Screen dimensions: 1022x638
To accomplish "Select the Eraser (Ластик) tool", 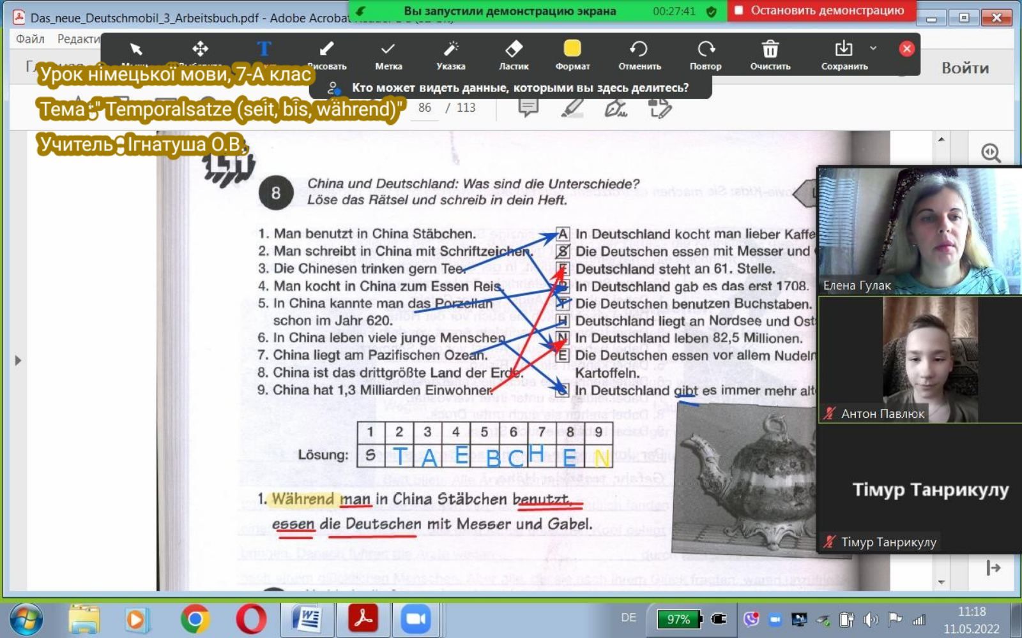I will pos(514,50).
